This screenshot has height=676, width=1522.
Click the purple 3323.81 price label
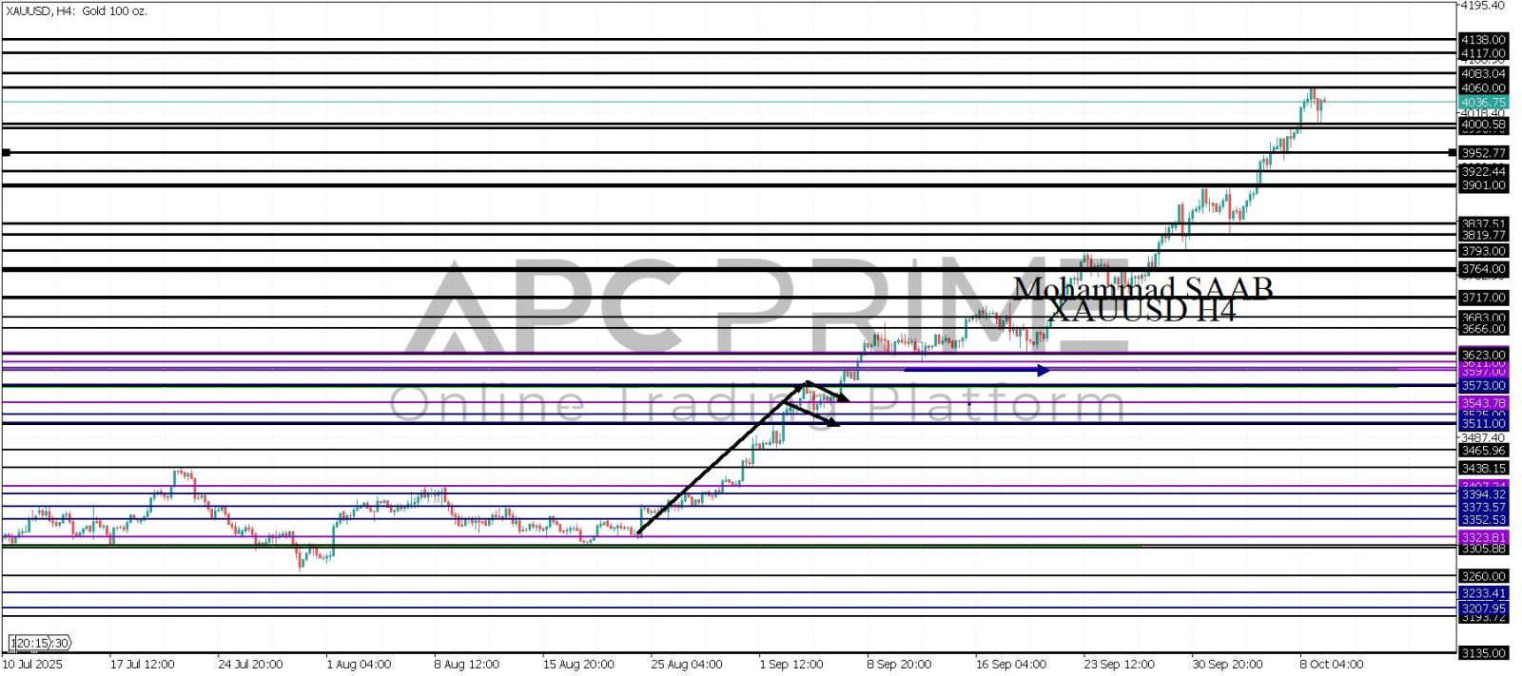1483,537
